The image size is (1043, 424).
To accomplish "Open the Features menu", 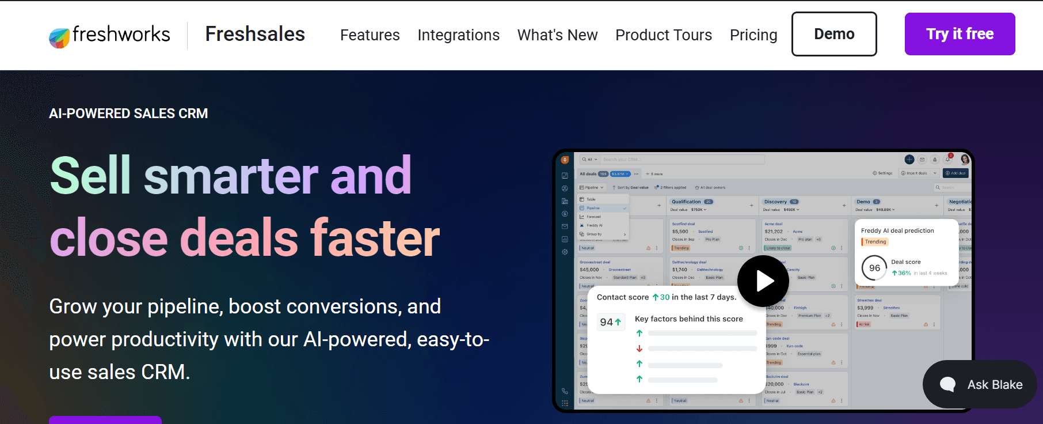I will coord(370,35).
